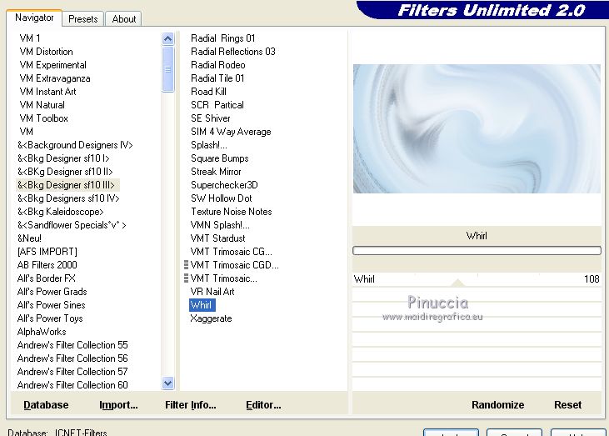This screenshot has width=609, height=436.
Task: Choose VMT Stardust filter
Action: tap(218, 238)
